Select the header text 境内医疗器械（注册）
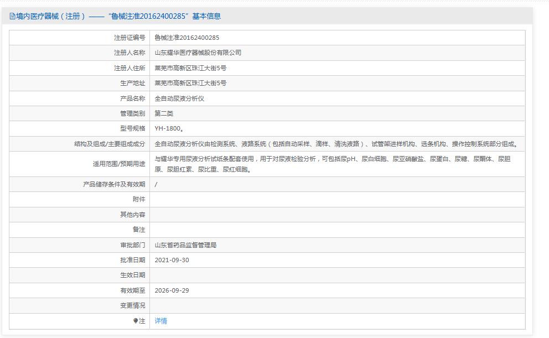 coord(51,16)
